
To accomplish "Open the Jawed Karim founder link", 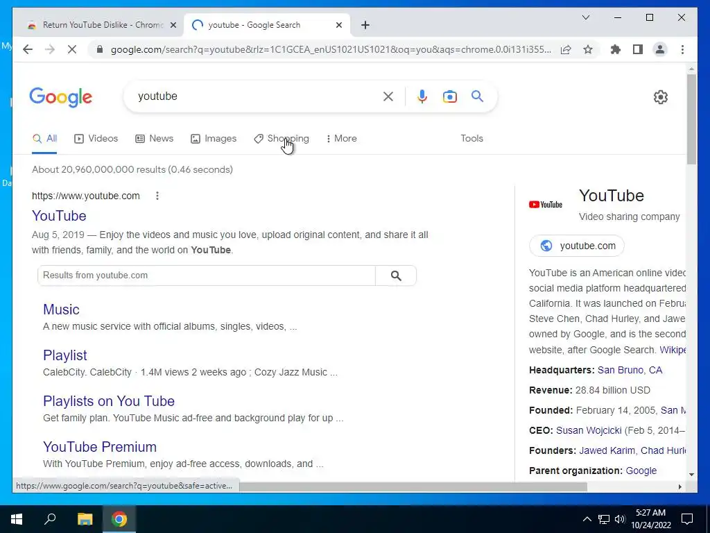I will [x=607, y=450].
